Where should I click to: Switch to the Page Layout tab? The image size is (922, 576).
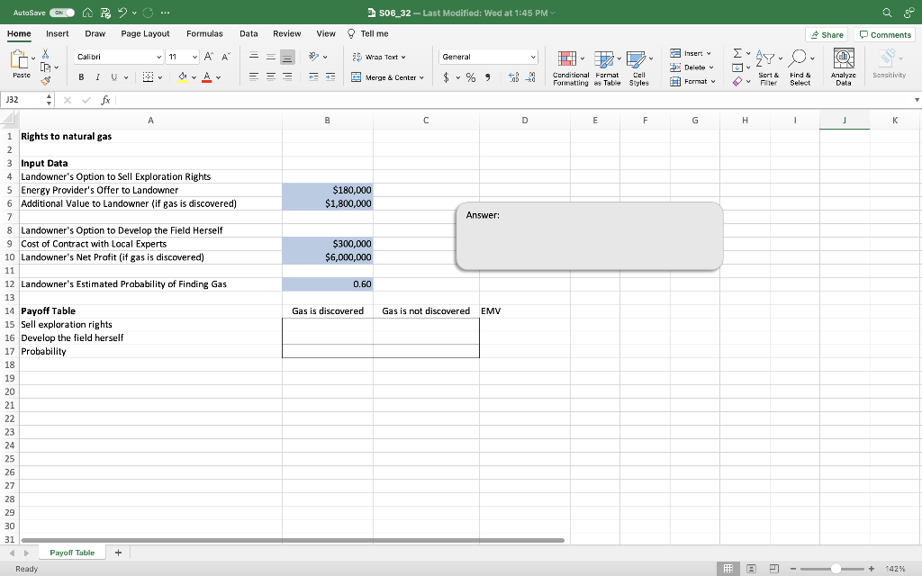coord(145,33)
